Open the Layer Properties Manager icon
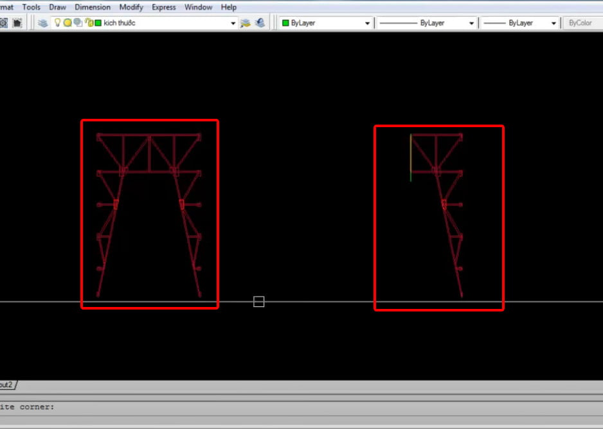The image size is (603, 429). coord(42,23)
